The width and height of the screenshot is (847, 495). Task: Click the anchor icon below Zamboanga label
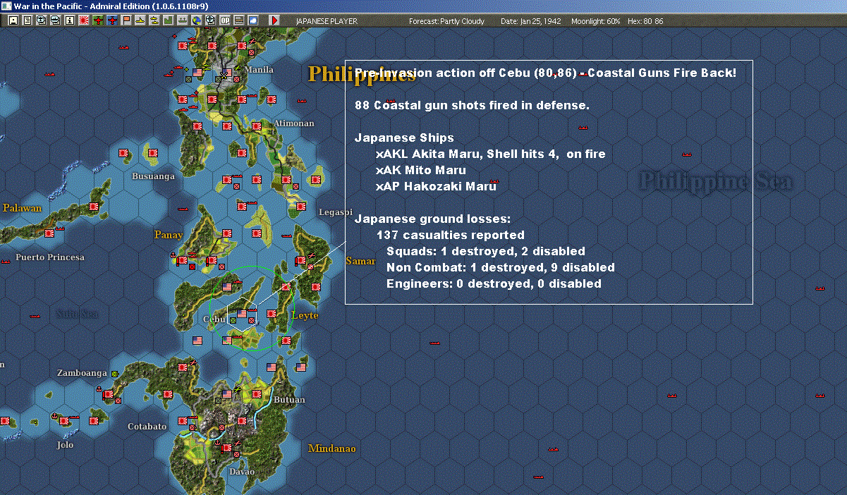pos(99,389)
